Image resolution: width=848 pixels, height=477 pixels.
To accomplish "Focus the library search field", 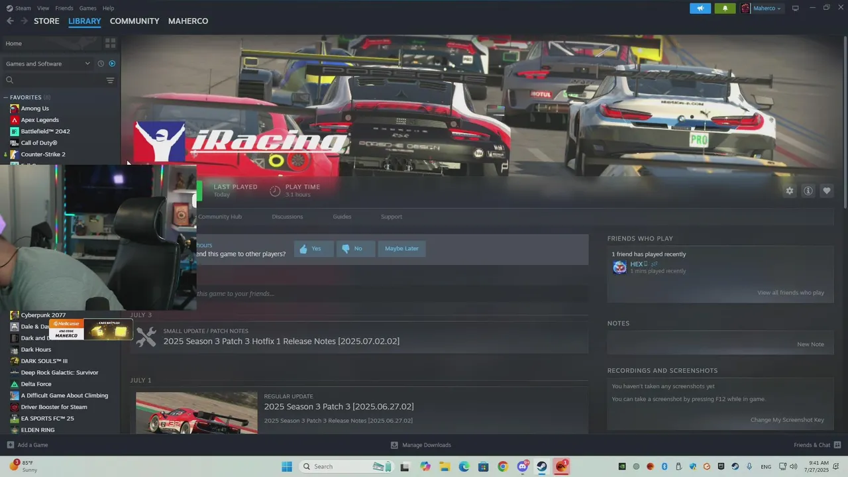I will pyautogui.click(x=54, y=80).
